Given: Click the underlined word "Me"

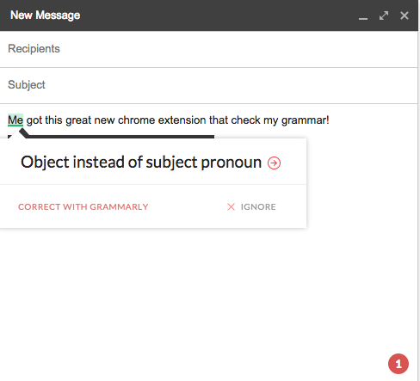Looking at the screenshot, I should pyautogui.click(x=15, y=120).
